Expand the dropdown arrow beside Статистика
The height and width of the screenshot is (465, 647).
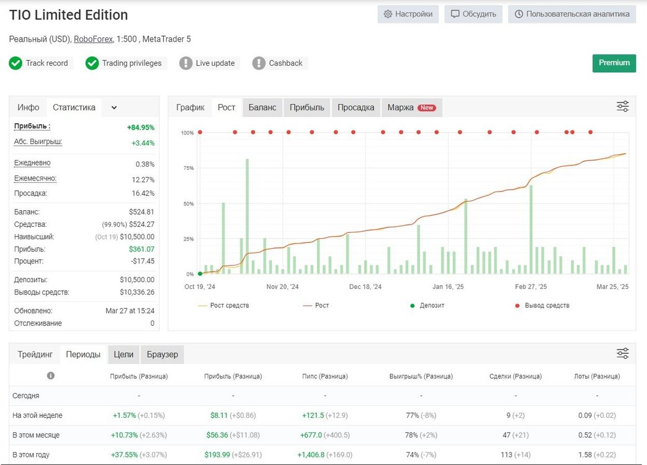[114, 108]
